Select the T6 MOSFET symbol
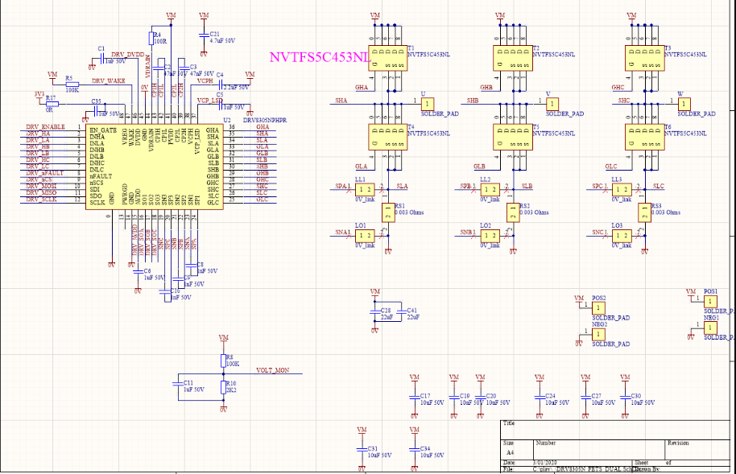 644,137
